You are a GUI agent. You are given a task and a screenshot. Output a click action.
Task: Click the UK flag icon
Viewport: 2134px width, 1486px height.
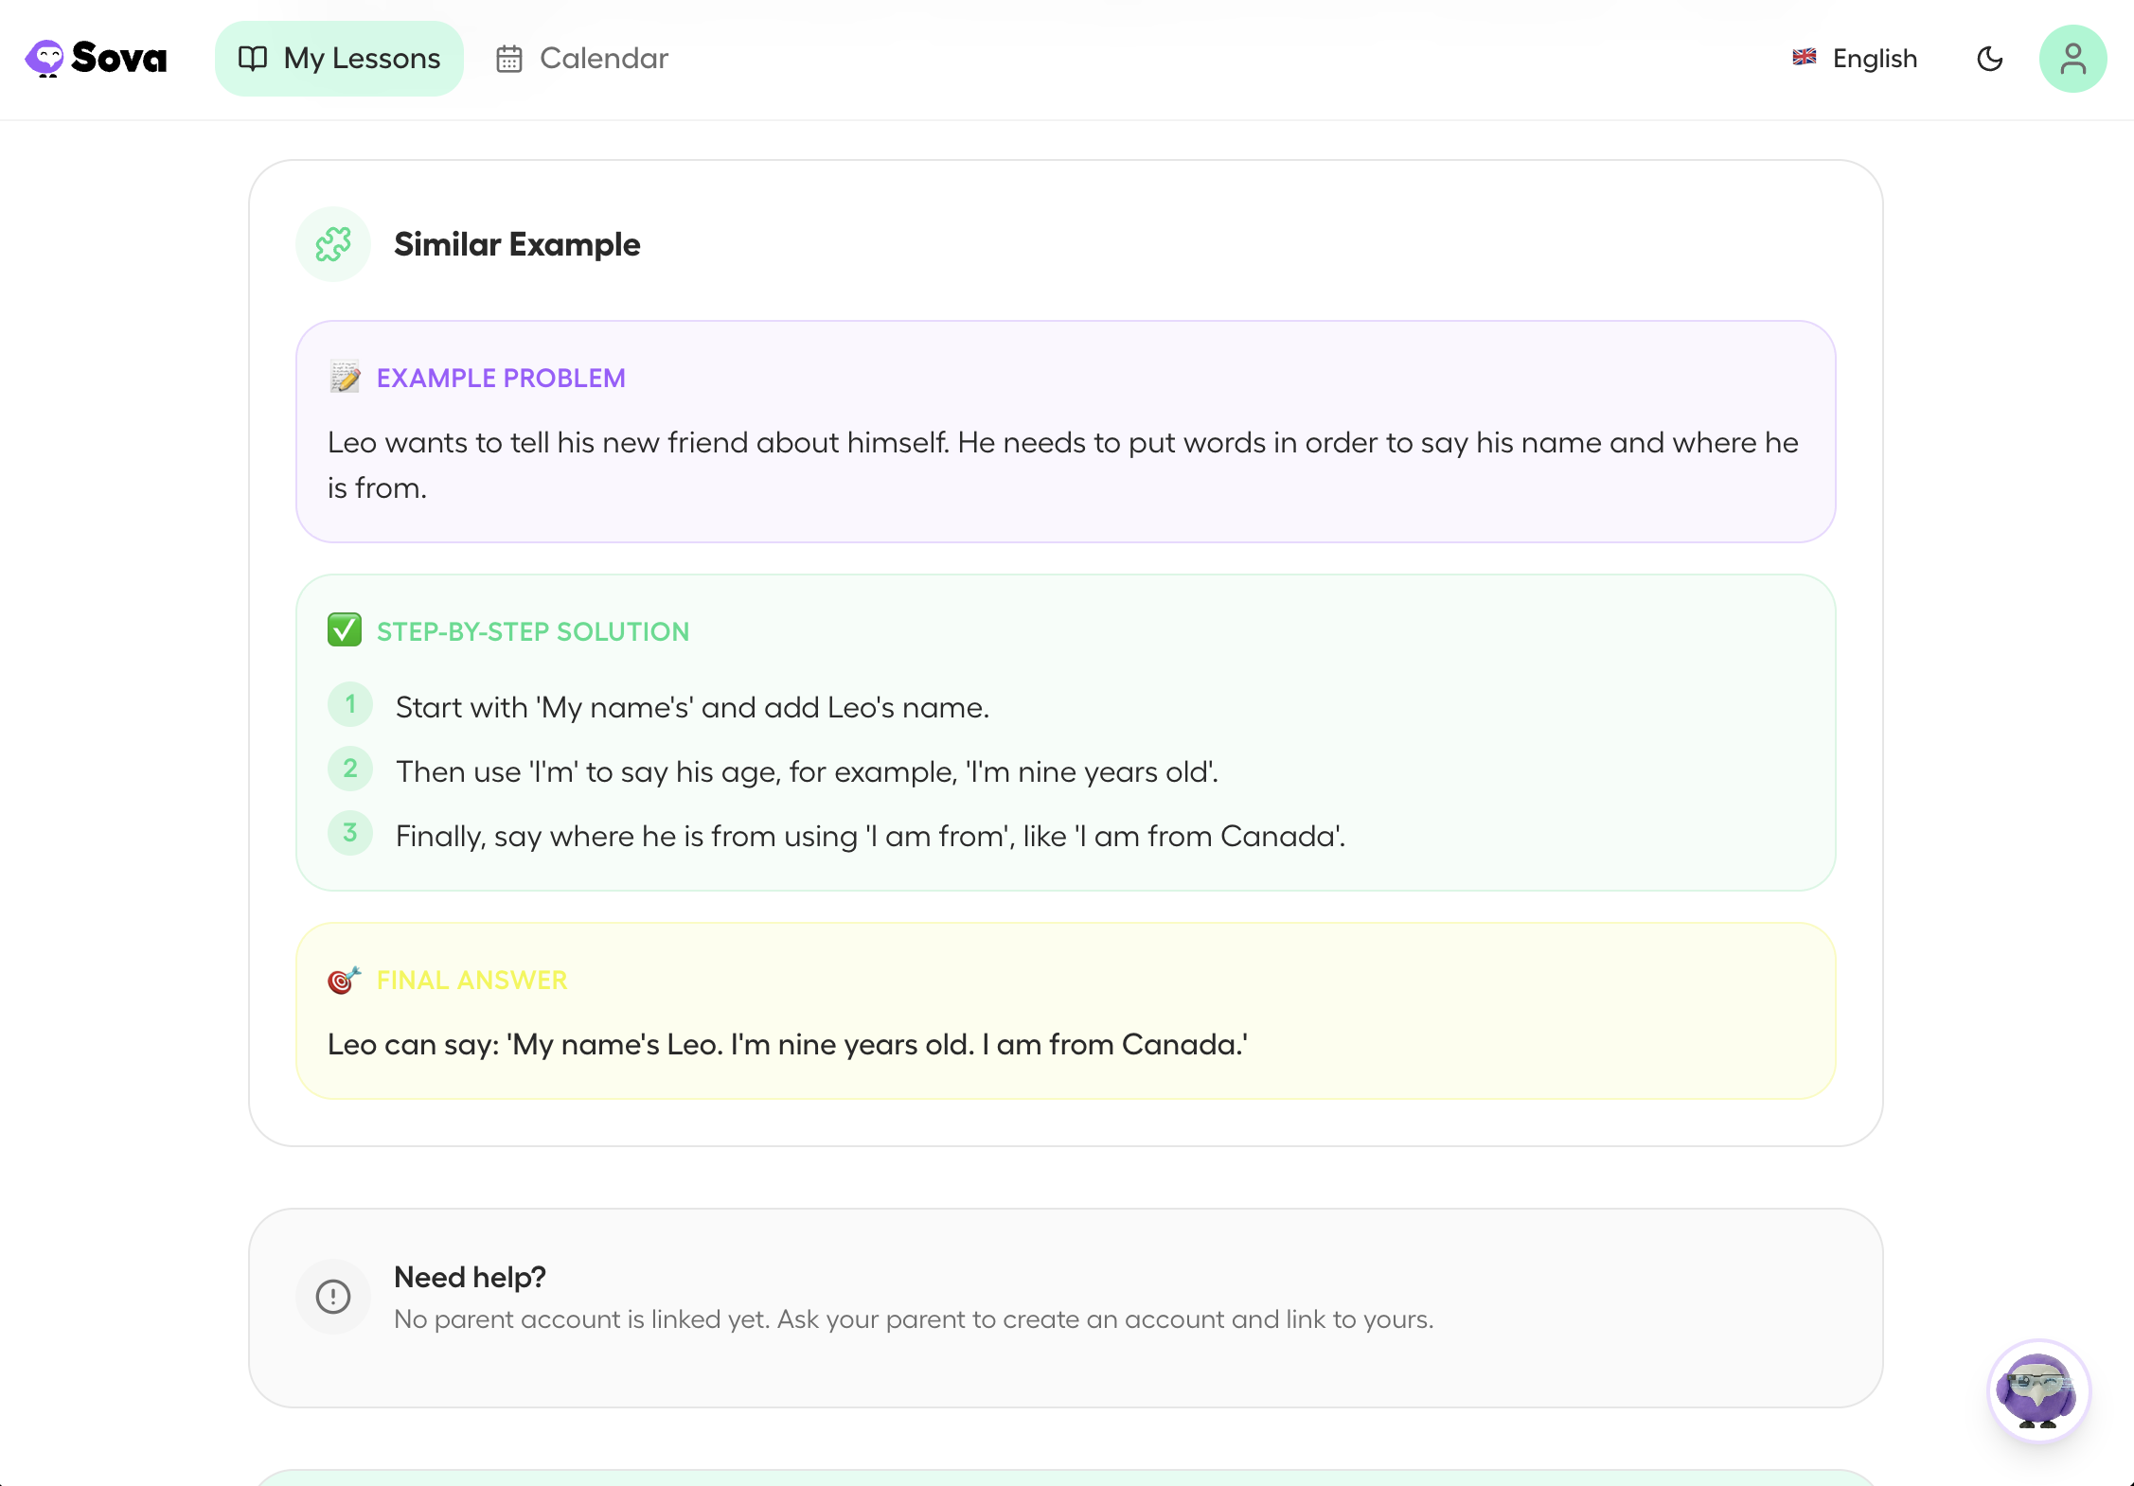tap(1805, 57)
